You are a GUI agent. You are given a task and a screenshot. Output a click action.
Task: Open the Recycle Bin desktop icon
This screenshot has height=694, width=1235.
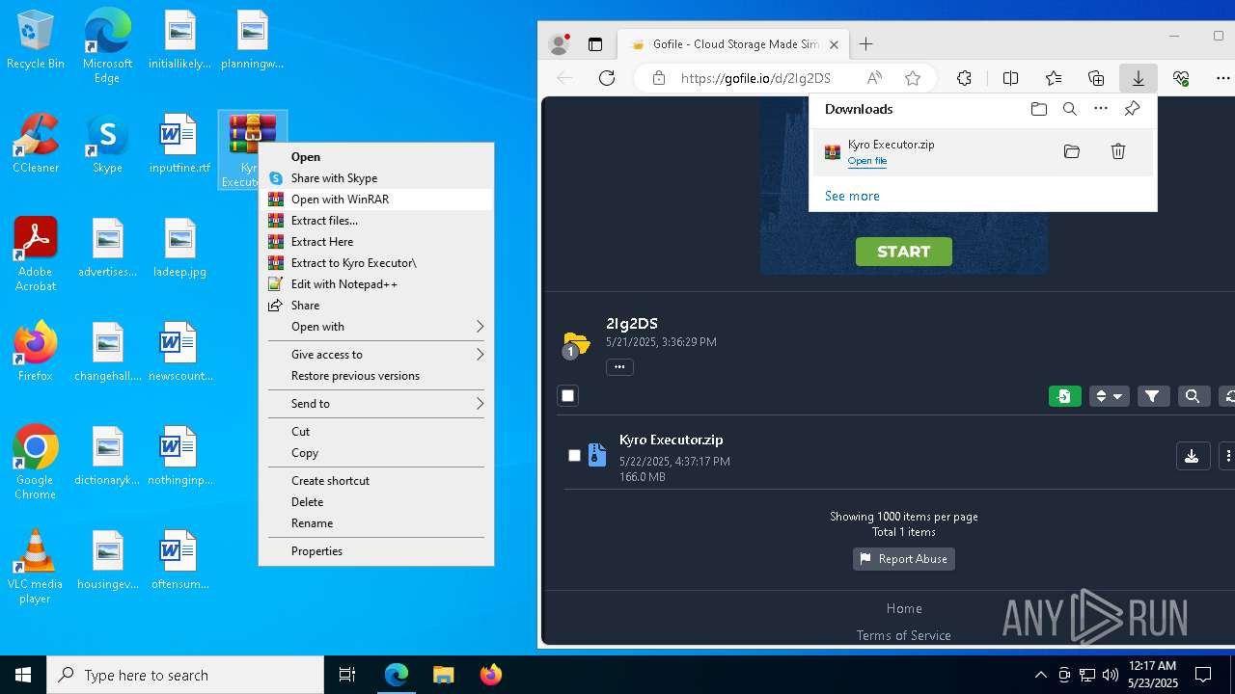[36, 40]
